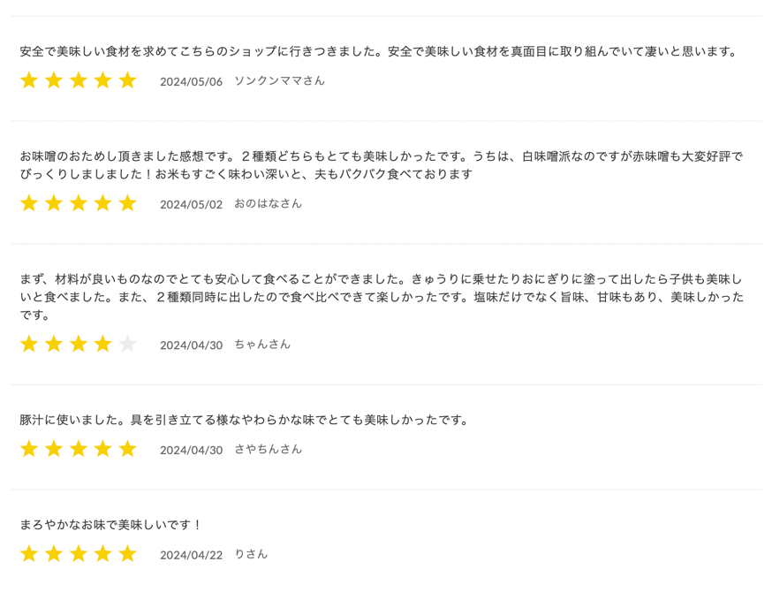Click reviewer name りさん
Image resolution: width=772 pixels, height=615 pixels.
tap(251, 554)
